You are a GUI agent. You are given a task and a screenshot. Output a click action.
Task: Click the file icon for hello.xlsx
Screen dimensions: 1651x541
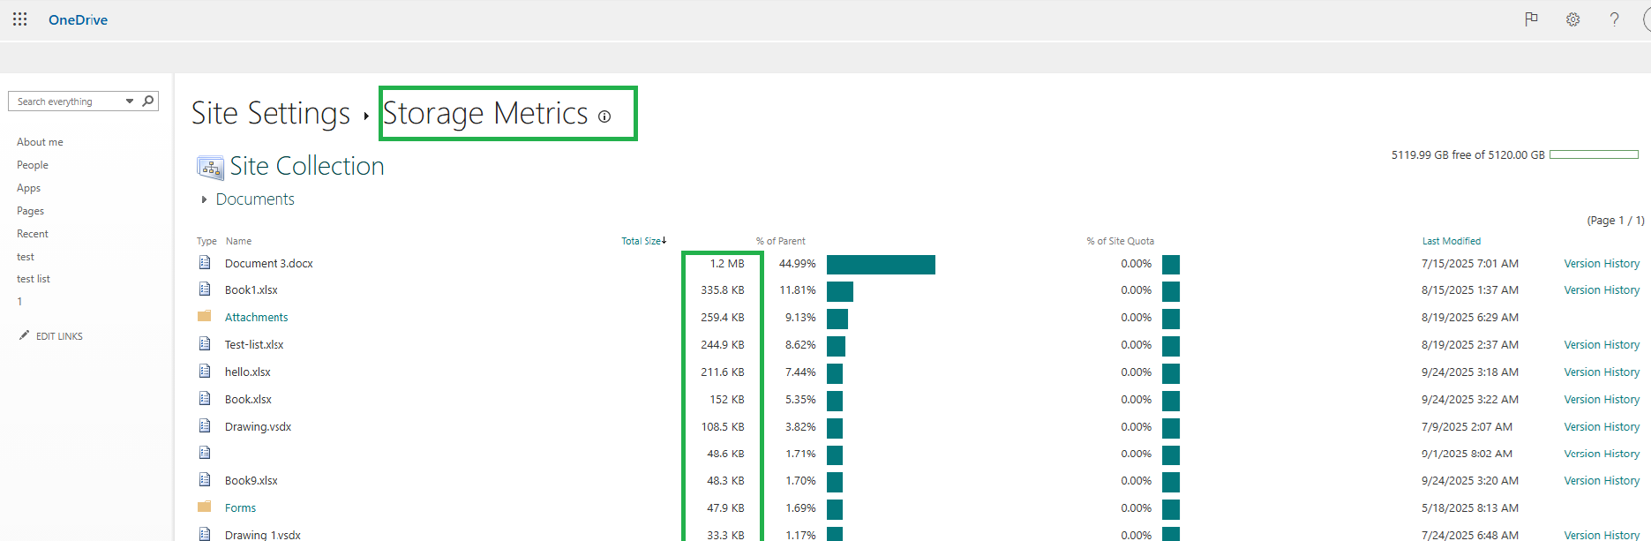(205, 372)
